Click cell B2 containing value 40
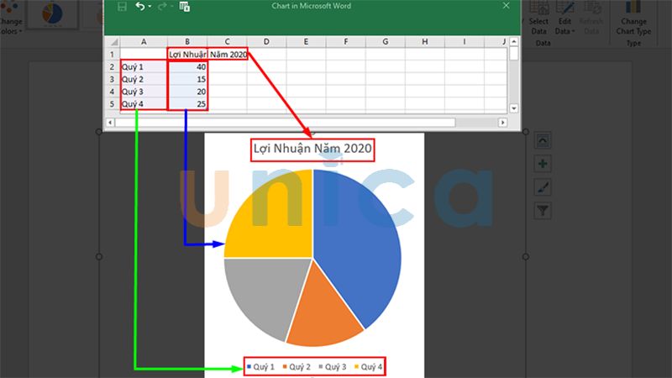 coord(186,66)
